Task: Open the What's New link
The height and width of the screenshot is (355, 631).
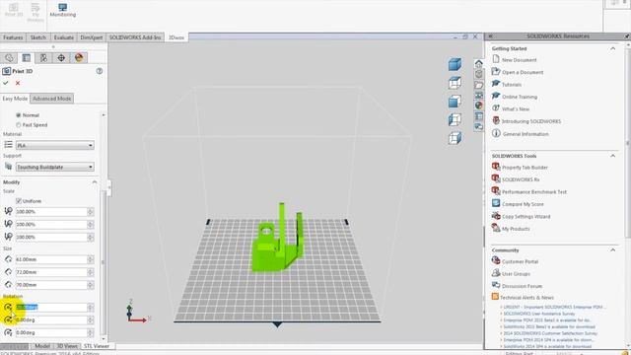Action: coord(516,109)
